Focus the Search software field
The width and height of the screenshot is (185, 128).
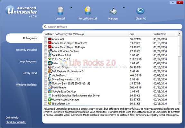[112, 27]
